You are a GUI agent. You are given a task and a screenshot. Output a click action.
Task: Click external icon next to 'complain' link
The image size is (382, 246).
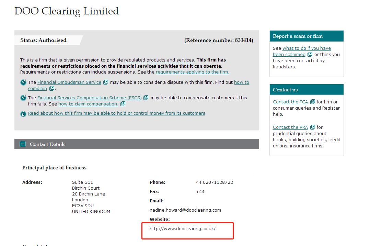[x=52, y=88]
